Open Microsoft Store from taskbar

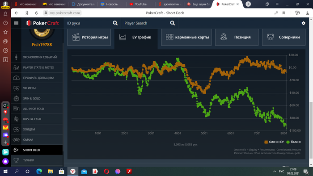coord(62,172)
